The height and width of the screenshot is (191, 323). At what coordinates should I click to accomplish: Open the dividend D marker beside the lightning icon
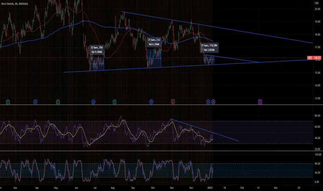click(x=208, y=102)
